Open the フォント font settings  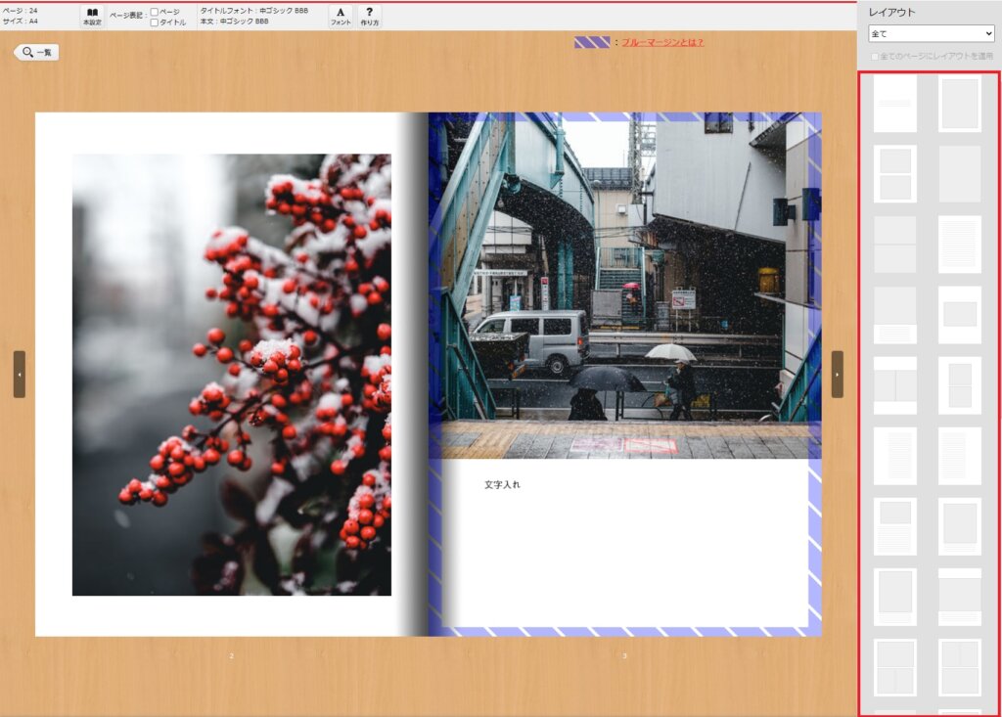click(341, 17)
